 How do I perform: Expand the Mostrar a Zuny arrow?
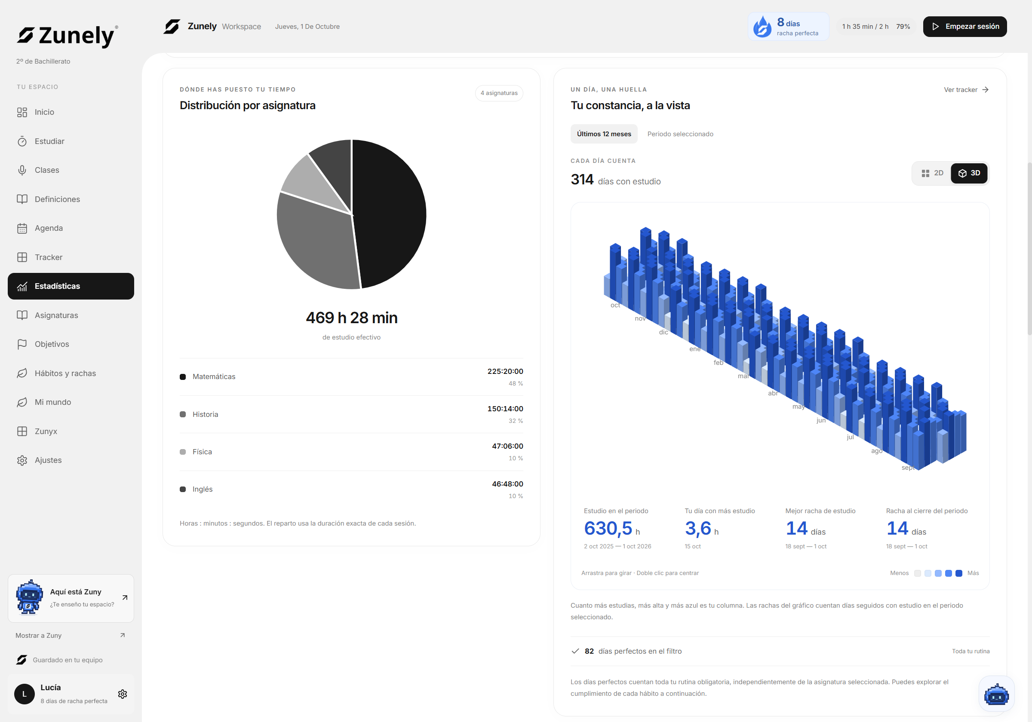(x=122, y=635)
